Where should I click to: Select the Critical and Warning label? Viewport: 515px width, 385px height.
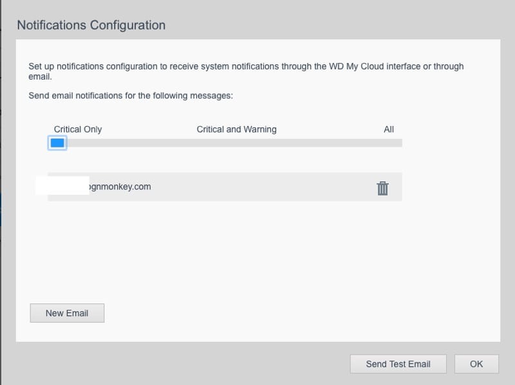pos(236,129)
